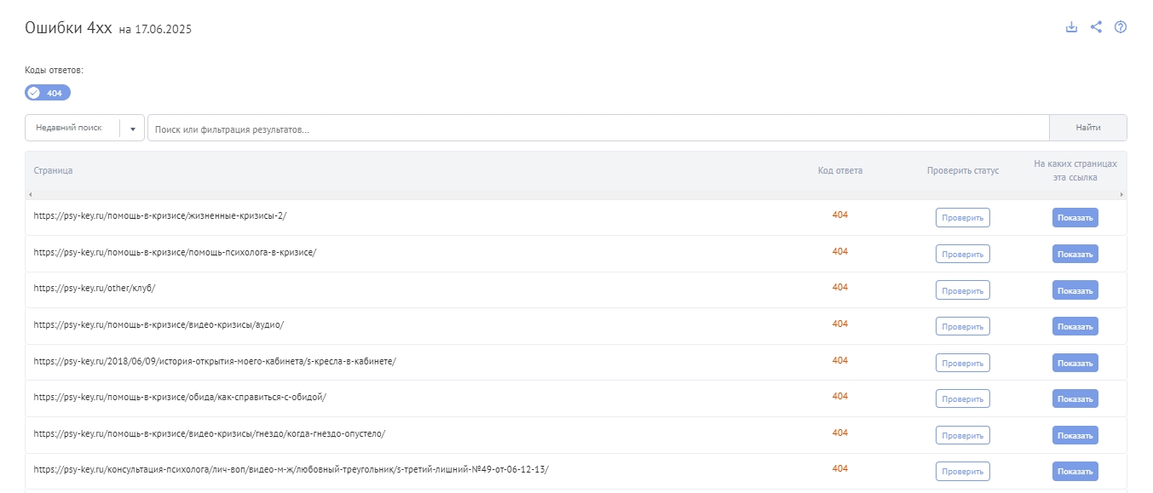Click Показать for other/клуб row

pos(1075,290)
